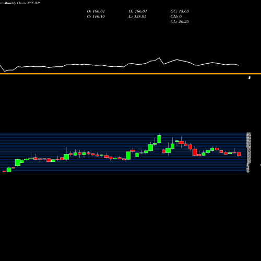Click the 'L: 138.05' low value
The image size is (261, 261).
(x=137, y=17)
